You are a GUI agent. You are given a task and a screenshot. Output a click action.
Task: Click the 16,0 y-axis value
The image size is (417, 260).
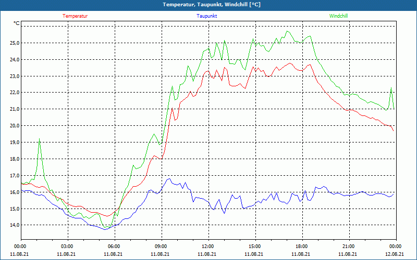pos(15,192)
